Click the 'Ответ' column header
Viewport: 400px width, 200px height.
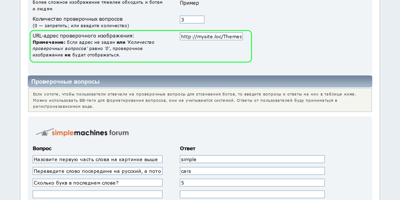pos(187,148)
